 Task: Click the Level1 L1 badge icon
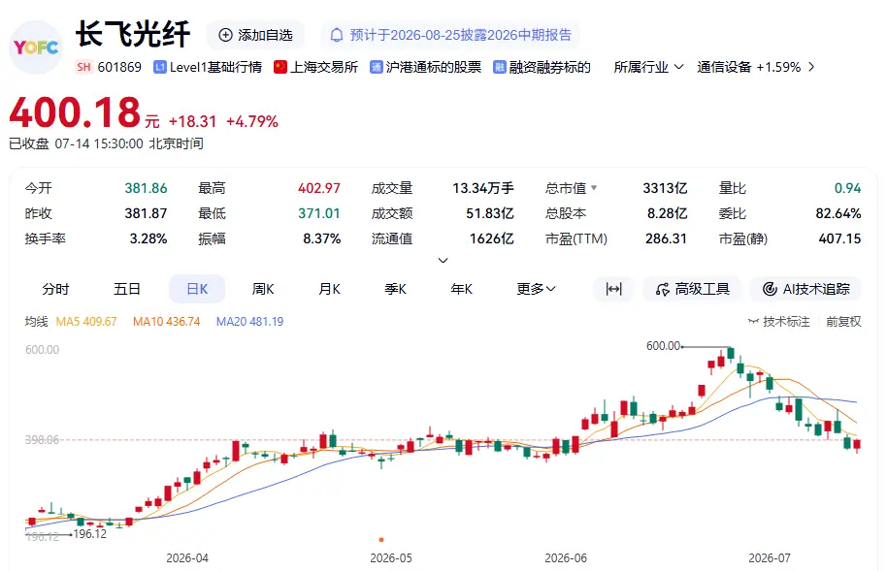[160, 67]
